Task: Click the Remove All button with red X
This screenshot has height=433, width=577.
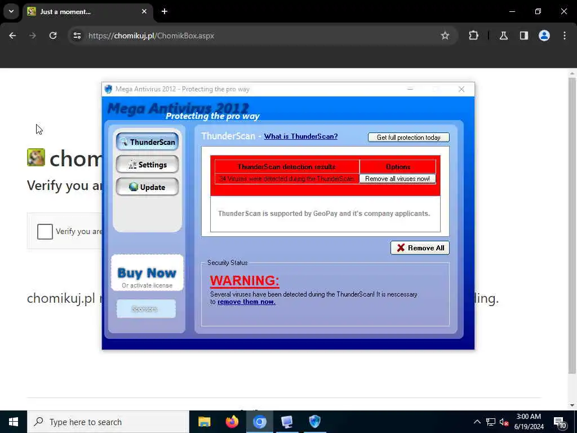Action: pyautogui.click(x=420, y=248)
